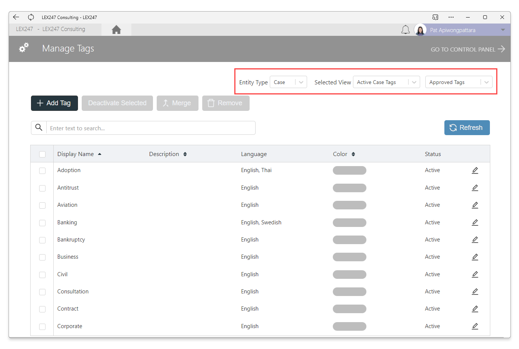Image resolution: width=519 pixels, height=349 pixels.
Task: Edit the Banking tag via pencil icon
Action: click(475, 222)
